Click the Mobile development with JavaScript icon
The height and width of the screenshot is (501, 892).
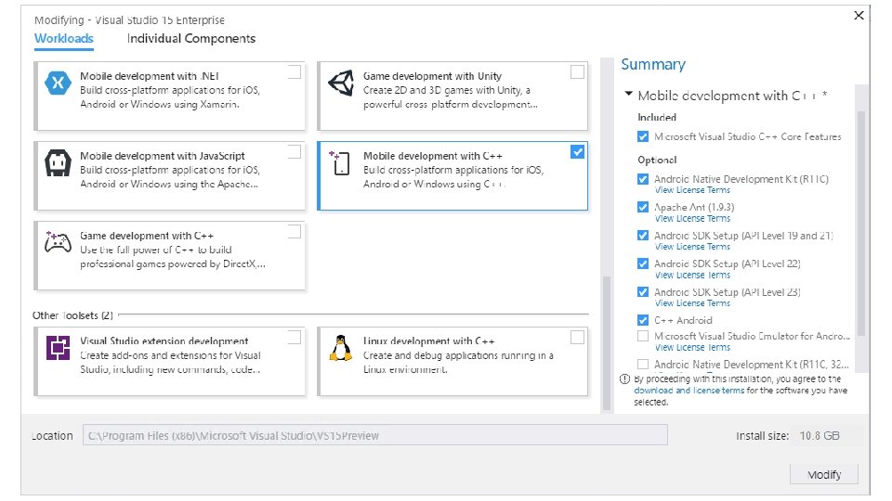click(x=58, y=163)
